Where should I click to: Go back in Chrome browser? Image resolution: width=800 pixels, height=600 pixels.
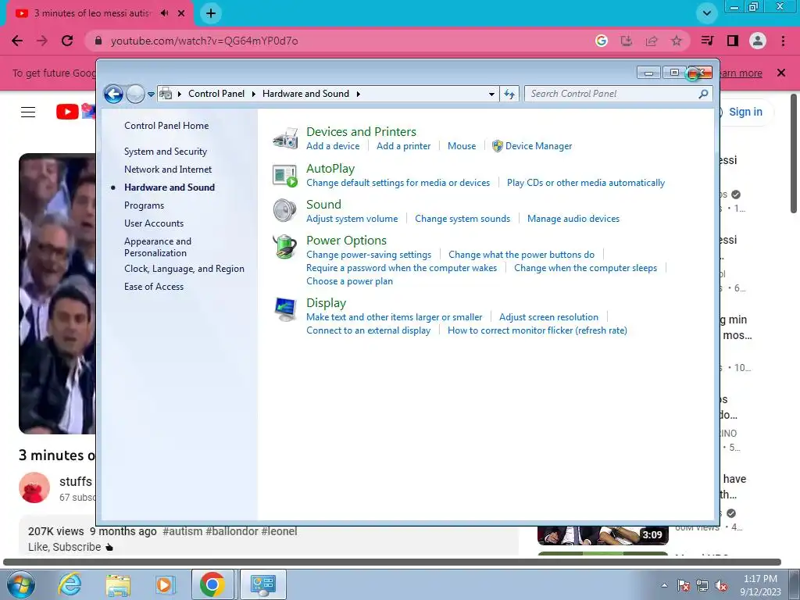17,41
